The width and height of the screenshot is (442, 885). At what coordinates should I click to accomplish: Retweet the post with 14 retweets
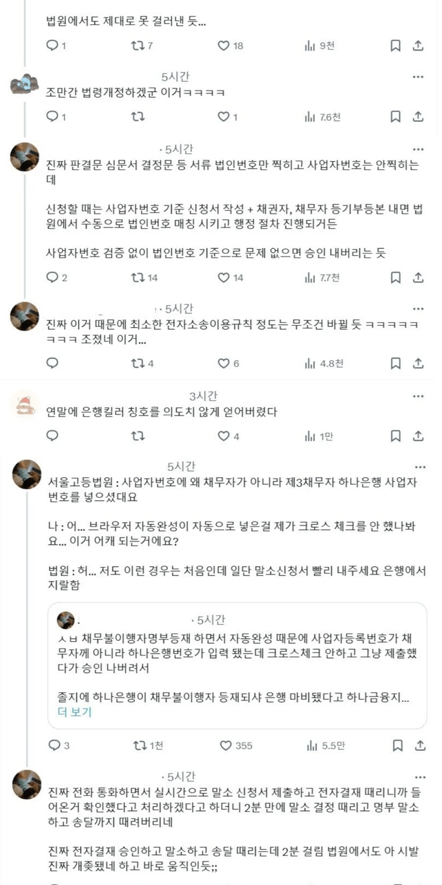[x=138, y=278]
